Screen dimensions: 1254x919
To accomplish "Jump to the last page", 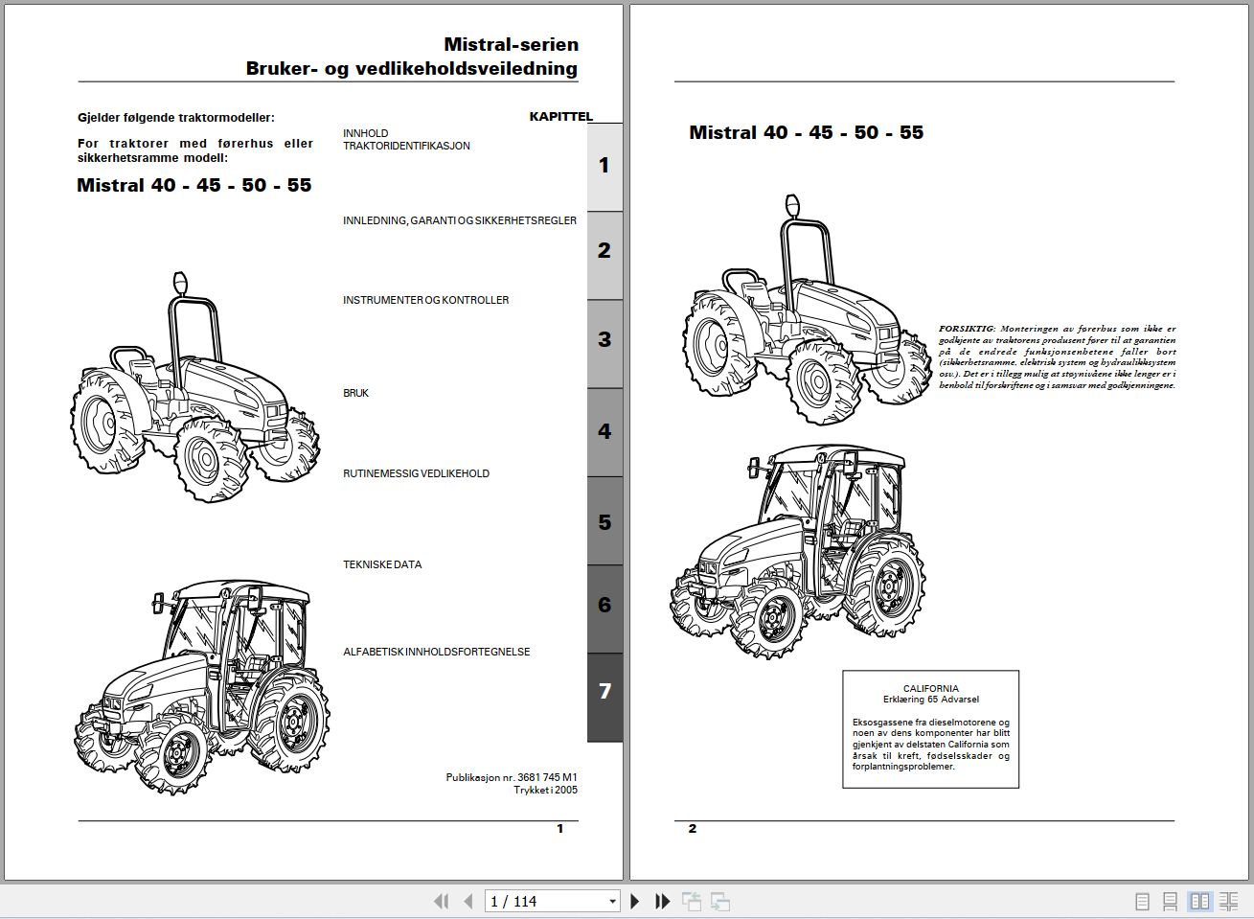I will 662,901.
